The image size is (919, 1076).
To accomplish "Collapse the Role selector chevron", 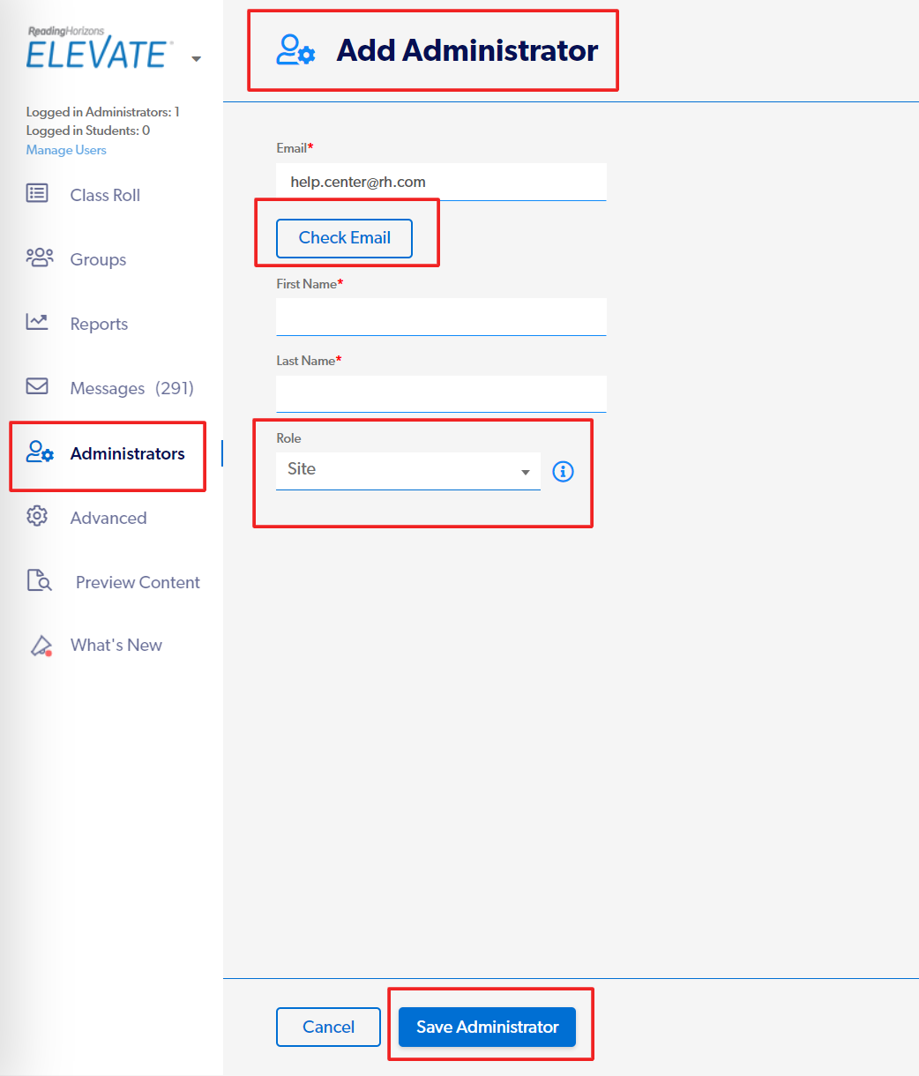I will (x=527, y=471).
